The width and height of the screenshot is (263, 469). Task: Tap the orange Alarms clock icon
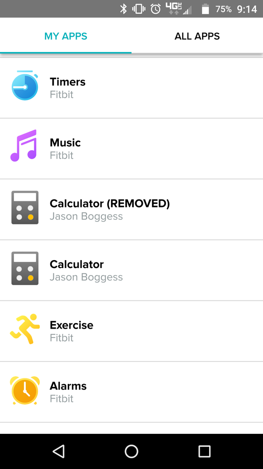click(x=25, y=390)
